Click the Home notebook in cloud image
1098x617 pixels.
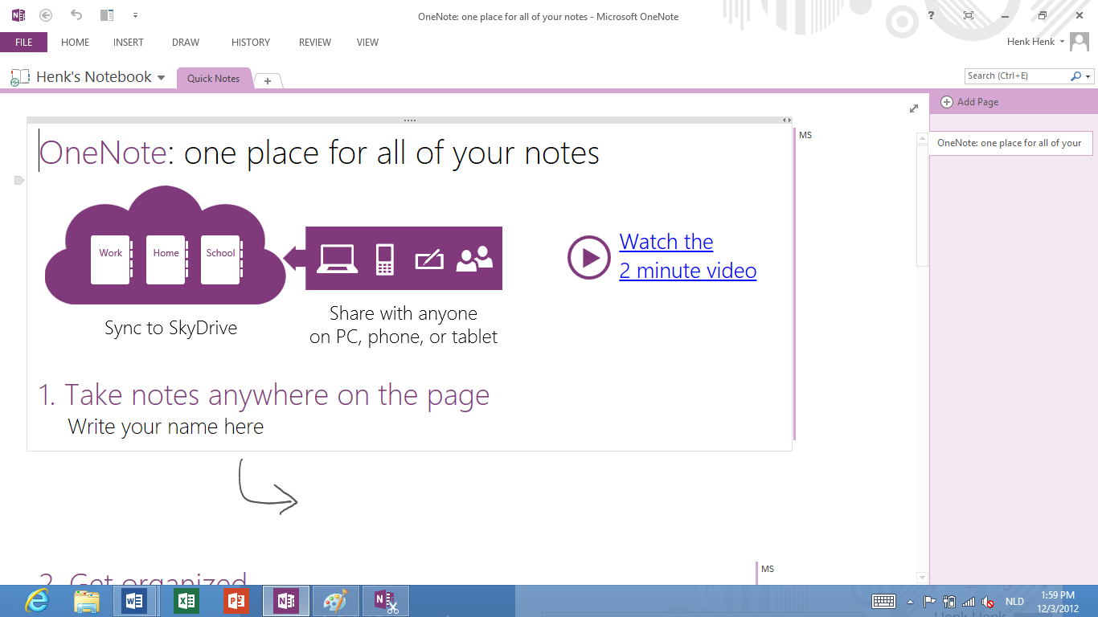(166, 259)
